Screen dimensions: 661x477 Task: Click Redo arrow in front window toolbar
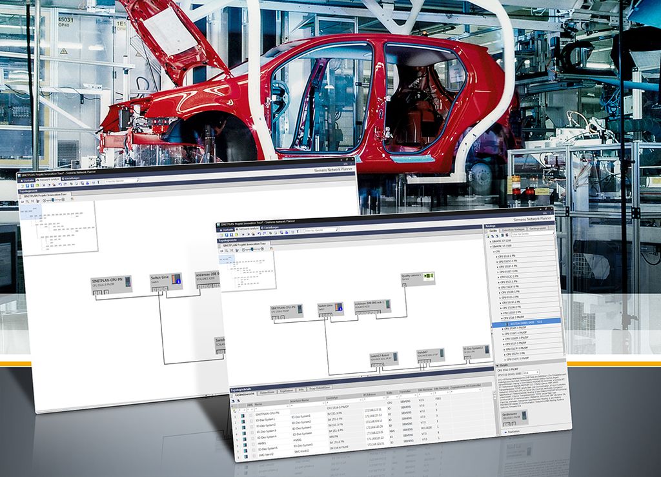(x=265, y=233)
